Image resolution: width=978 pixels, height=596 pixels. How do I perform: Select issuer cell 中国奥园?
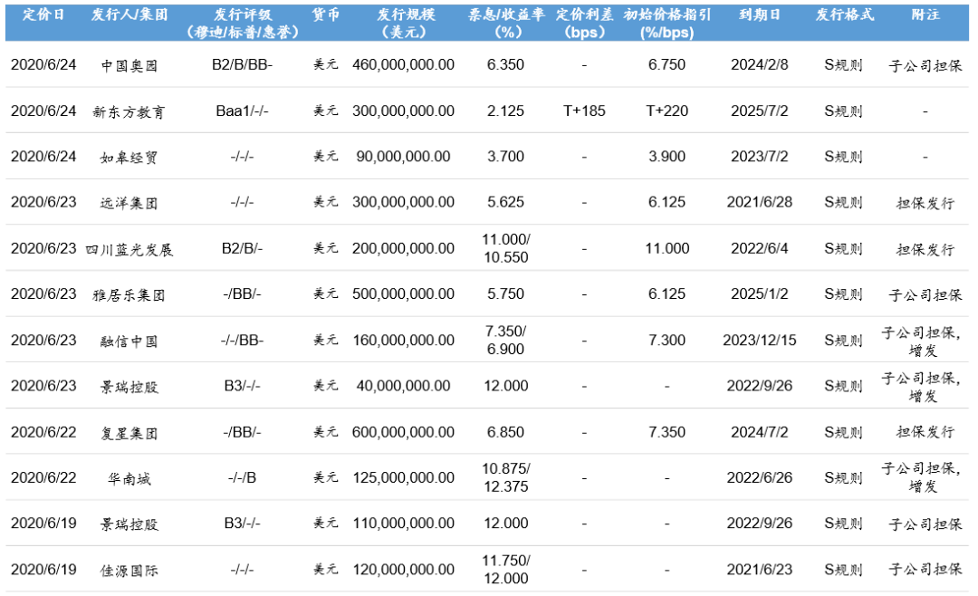click(x=129, y=65)
